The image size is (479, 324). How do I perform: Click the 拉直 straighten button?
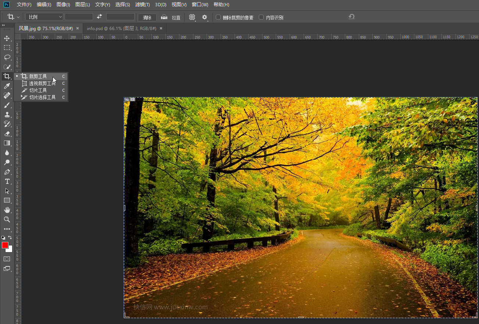pos(172,17)
